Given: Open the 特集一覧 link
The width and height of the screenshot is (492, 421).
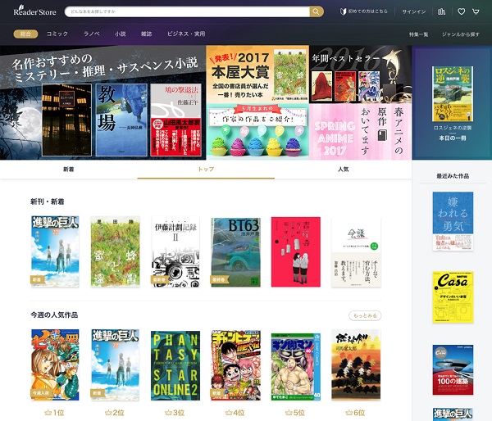Looking at the screenshot, I should [418, 34].
